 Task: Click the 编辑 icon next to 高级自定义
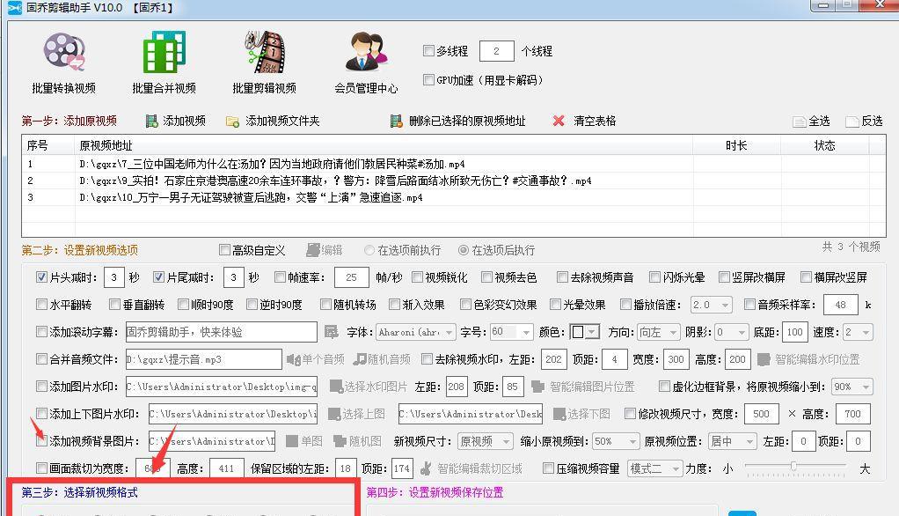click(x=312, y=250)
